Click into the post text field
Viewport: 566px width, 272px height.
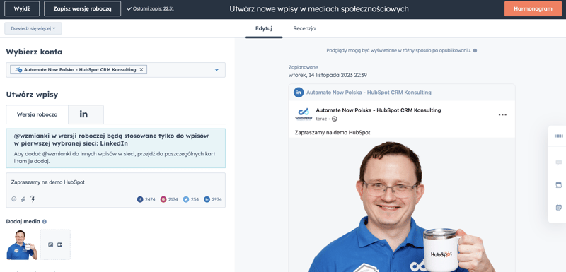point(116,182)
